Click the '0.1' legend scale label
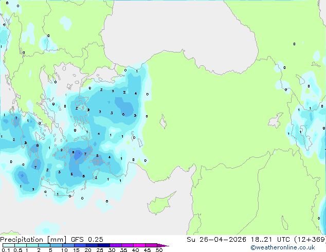The width and height of the screenshot is (326, 252). click(x=6, y=250)
